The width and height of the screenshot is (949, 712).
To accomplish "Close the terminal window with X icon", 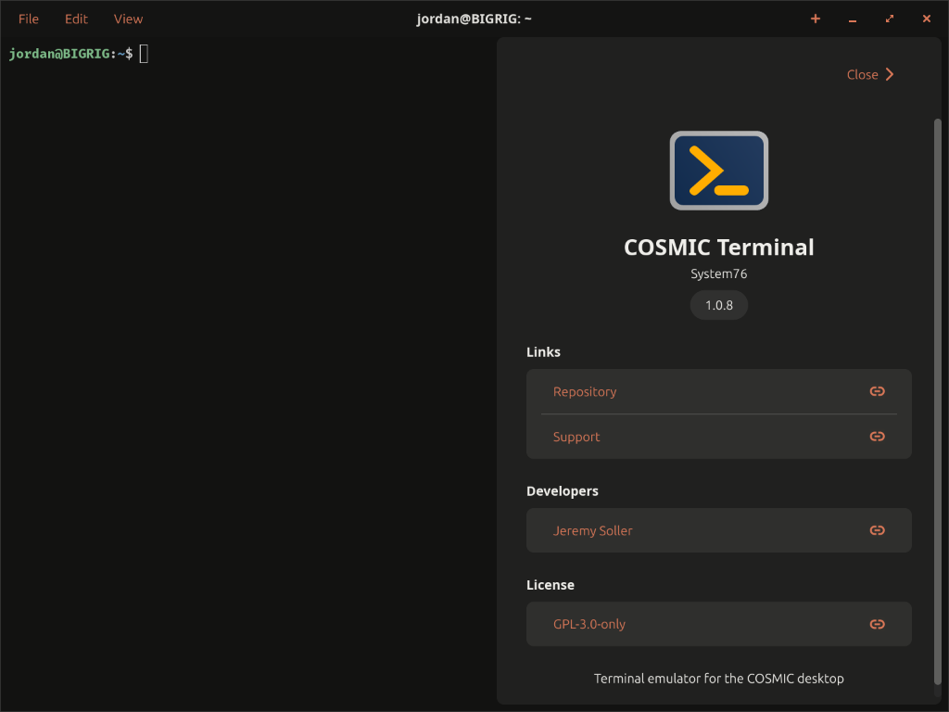I will [926, 19].
